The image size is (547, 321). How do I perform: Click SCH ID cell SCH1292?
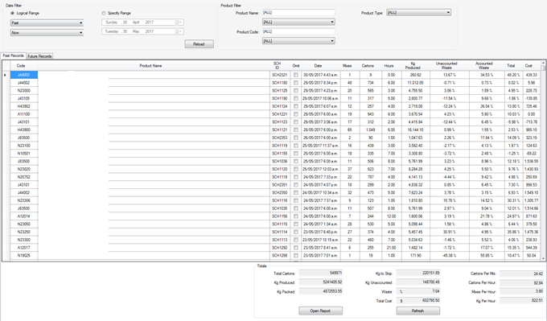[280, 248]
